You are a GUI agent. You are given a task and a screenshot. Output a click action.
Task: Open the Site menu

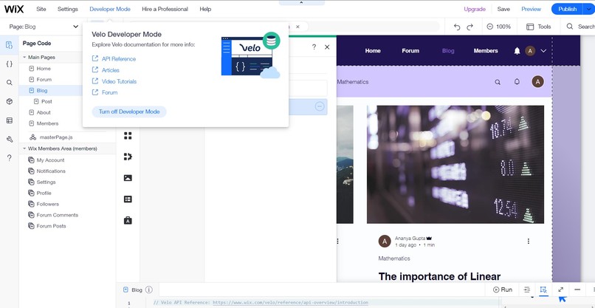(41, 9)
